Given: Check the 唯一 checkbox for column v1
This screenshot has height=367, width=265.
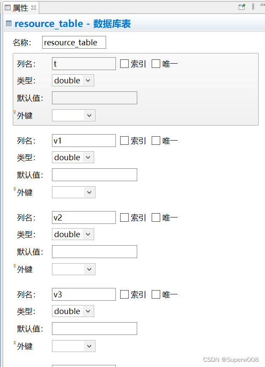Looking at the screenshot, I should [156, 140].
